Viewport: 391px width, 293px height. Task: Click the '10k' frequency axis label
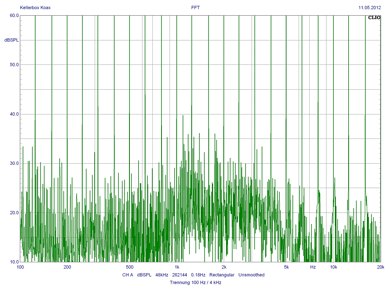[334, 267]
